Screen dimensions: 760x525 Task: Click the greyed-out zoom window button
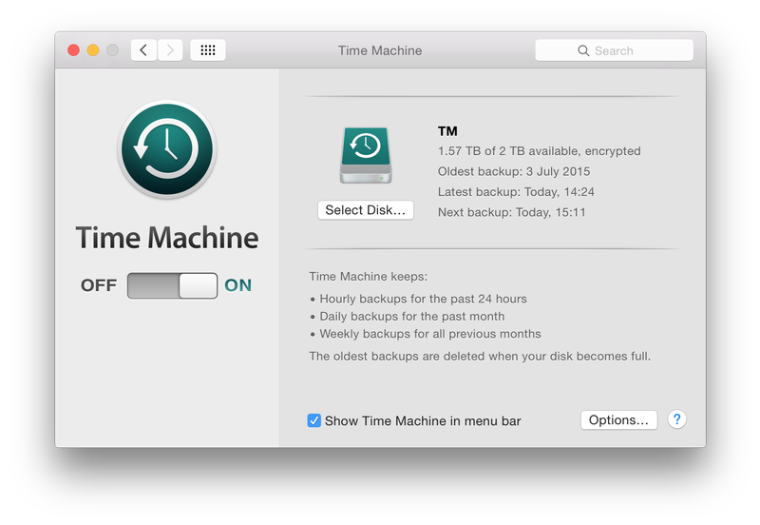point(112,50)
